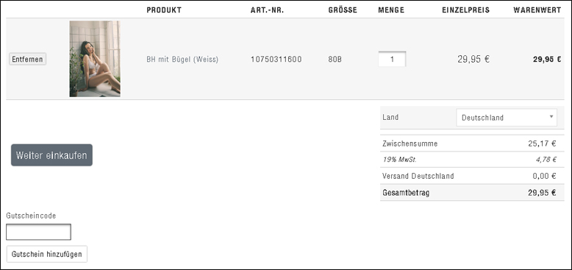The height and width of the screenshot is (270, 572).
Task: Click the Produkt column header
Action: click(164, 10)
